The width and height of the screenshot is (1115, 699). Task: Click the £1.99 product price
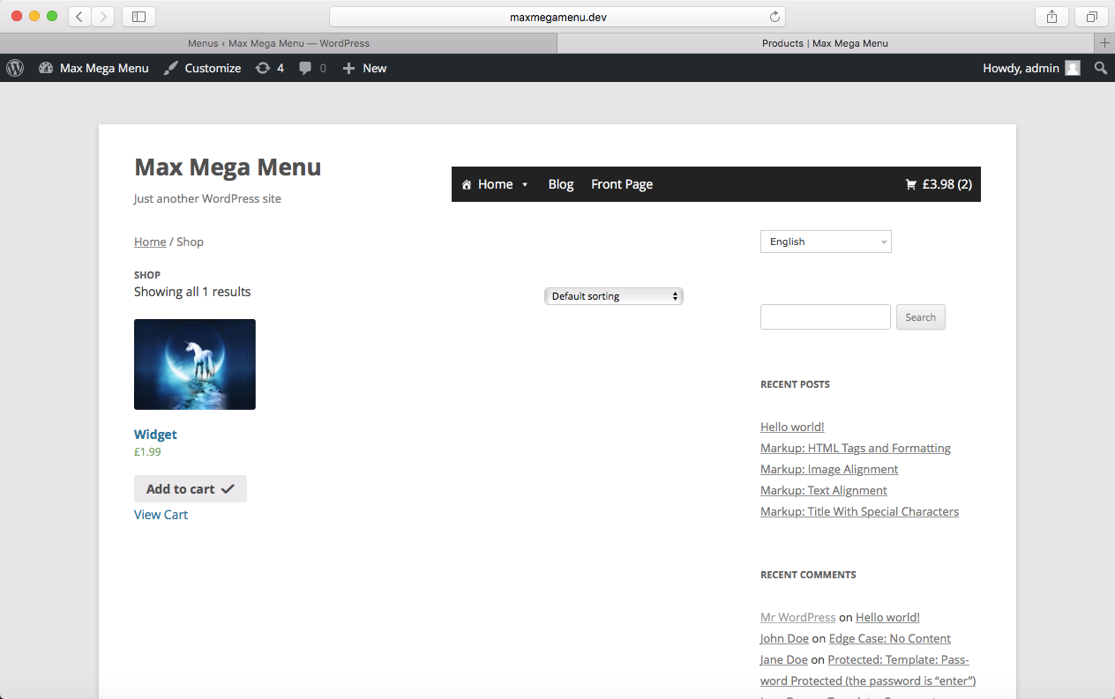(147, 452)
